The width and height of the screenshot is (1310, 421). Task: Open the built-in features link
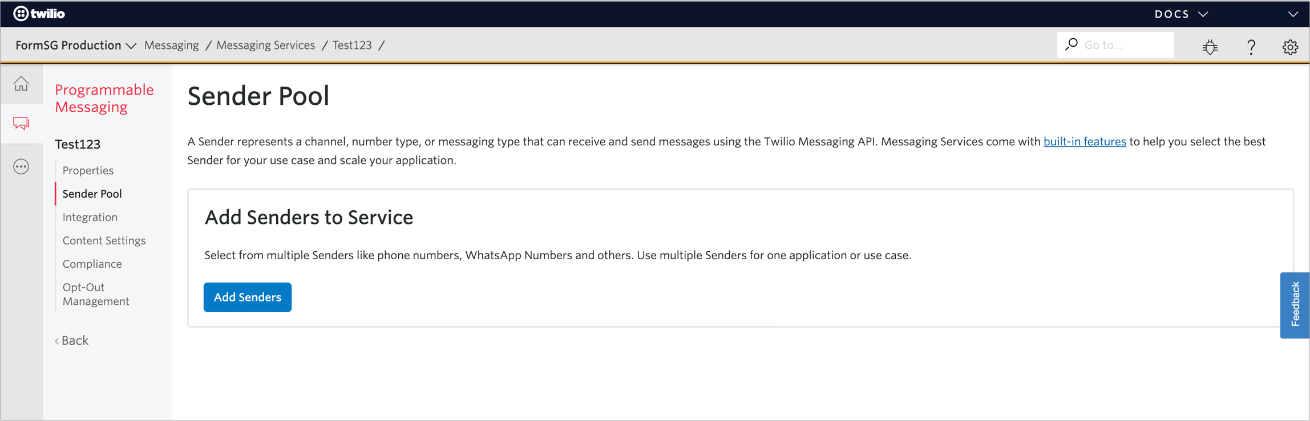[1085, 141]
